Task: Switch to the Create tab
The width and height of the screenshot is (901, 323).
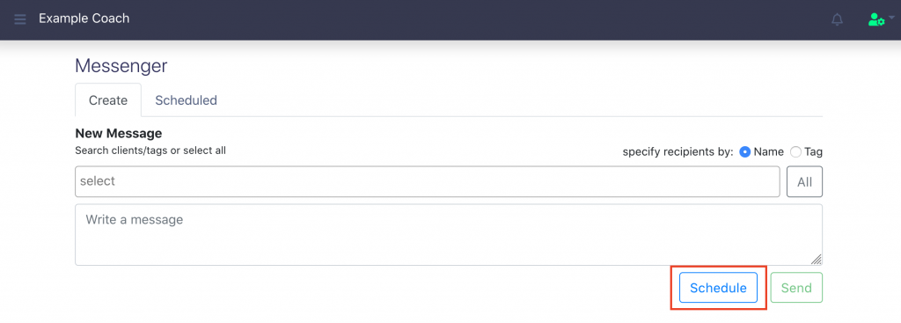Action: point(108,100)
